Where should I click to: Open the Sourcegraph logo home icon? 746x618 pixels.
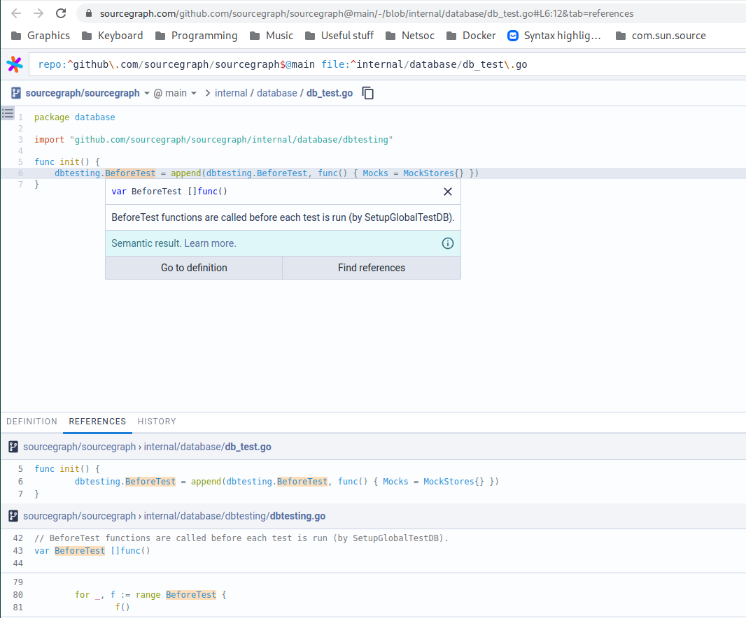[x=15, y=64]
